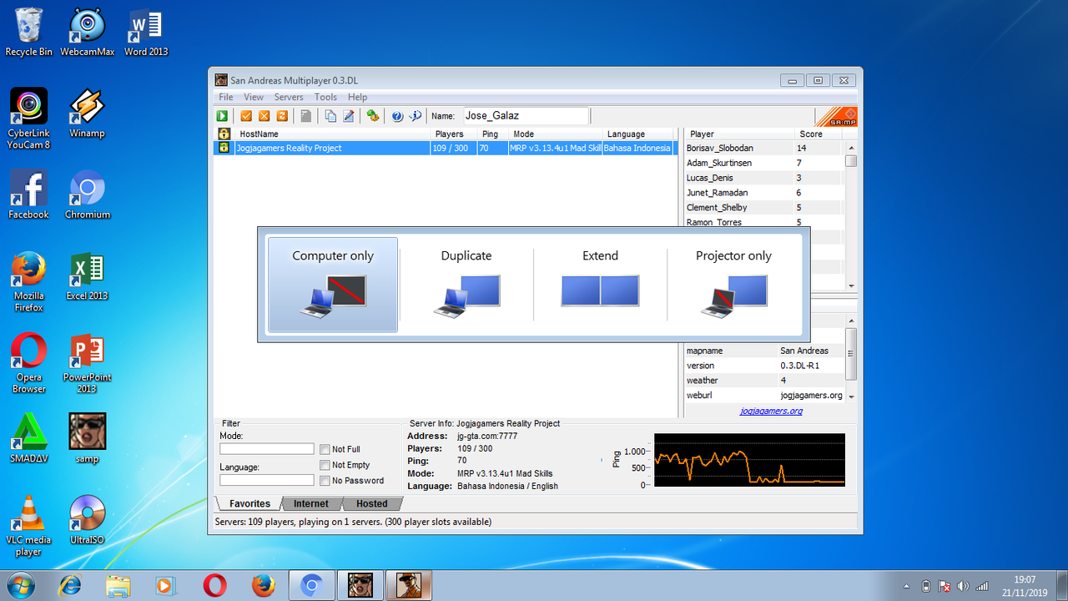Open the File menu

(x=226, y=98)
